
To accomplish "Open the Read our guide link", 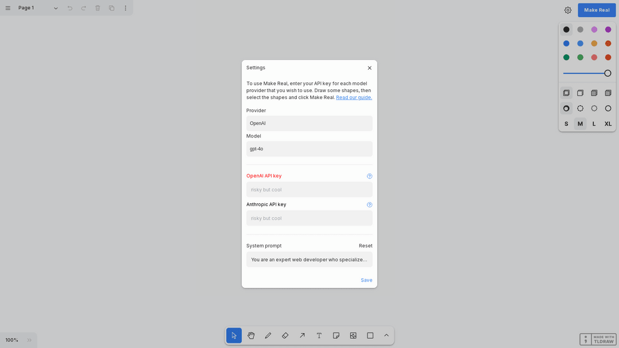I will click(354, 97).
